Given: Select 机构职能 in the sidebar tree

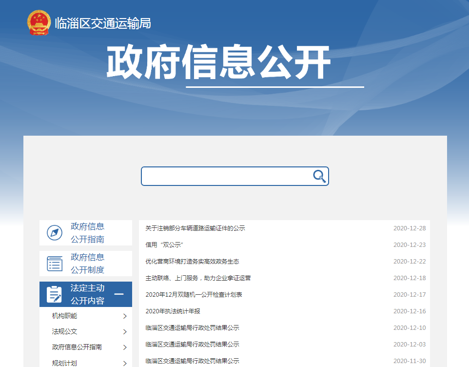Looking at the screenshot, I should pos(65,316).
